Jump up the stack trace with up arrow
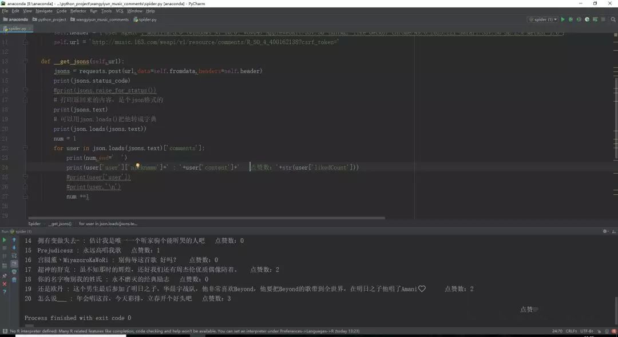The width and height of the screenshot is (618, 337). tap(14, 239)
